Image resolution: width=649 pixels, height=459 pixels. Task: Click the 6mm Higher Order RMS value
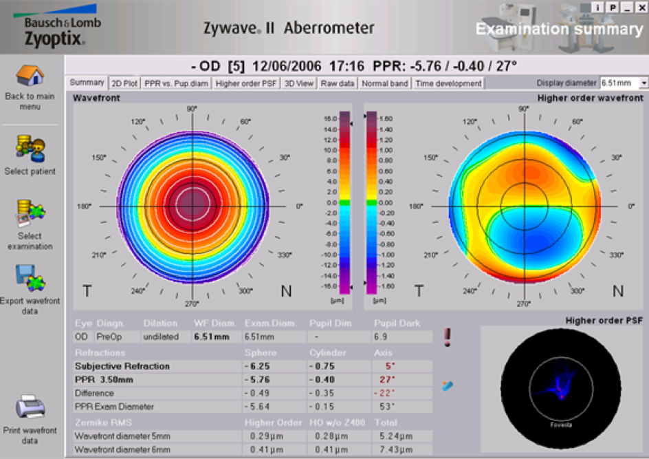tap(267, 449)
